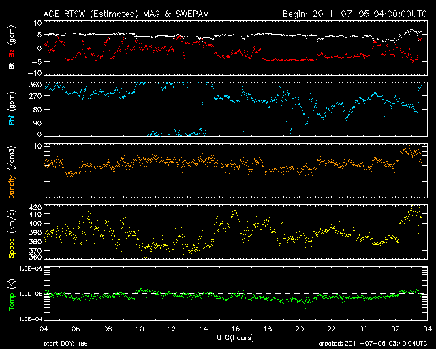Click the "10" hour tick on the UTC axis

pyautogui.click(x=140, y=329)
